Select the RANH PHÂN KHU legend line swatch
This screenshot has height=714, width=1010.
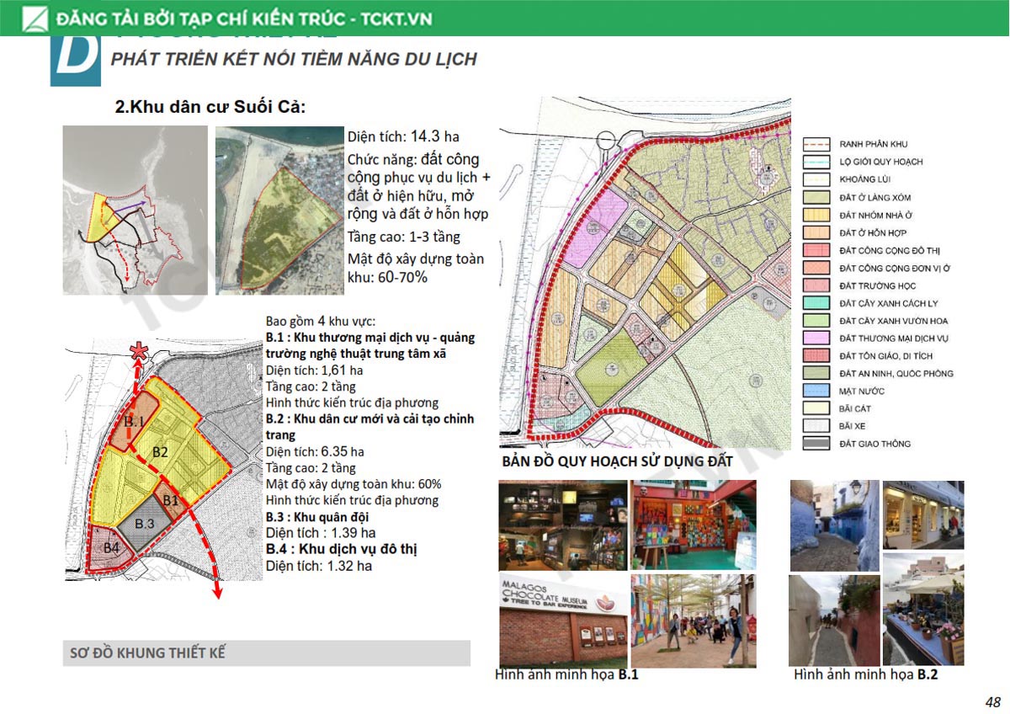(x=816, y=144)
